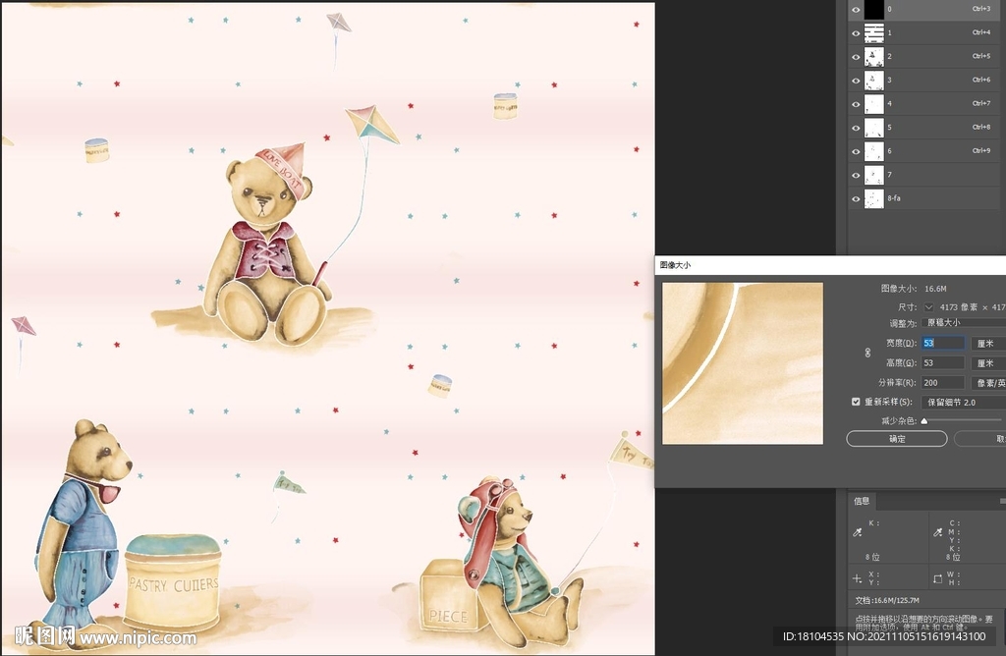Image resolution: width=1006 pixels, height=656 pixels.
Task: Click the constrain proportions link icon
Action: [867, 353]
